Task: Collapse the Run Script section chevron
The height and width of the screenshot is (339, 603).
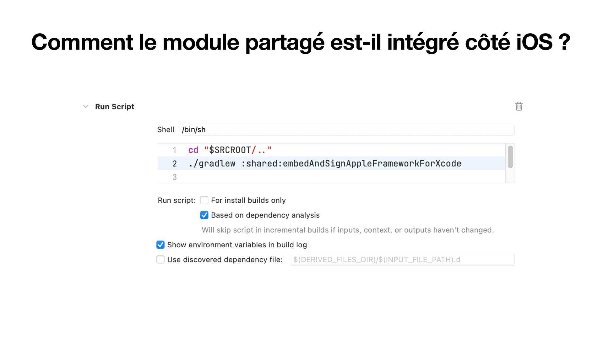Action: click(85, 106)
